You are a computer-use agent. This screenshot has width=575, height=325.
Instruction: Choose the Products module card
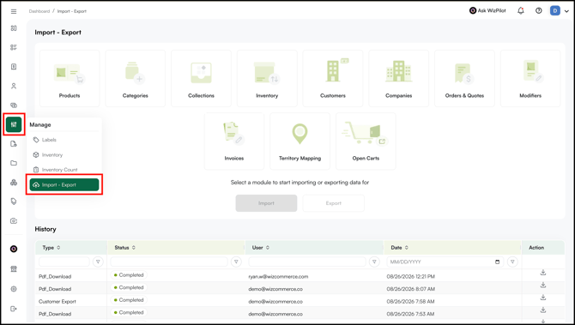pyautogui.click(x=70, y=78)
